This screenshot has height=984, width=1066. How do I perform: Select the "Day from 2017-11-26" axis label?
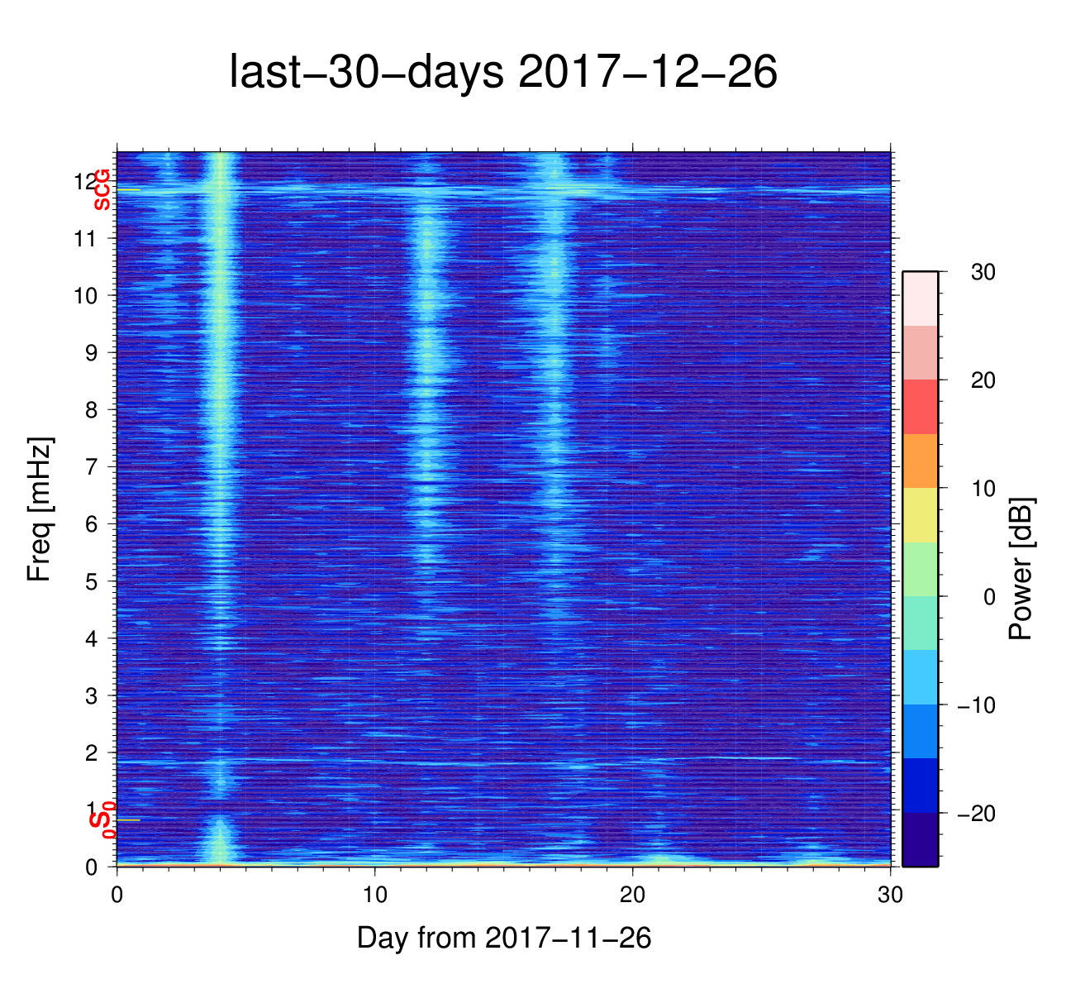pos(503,938)
